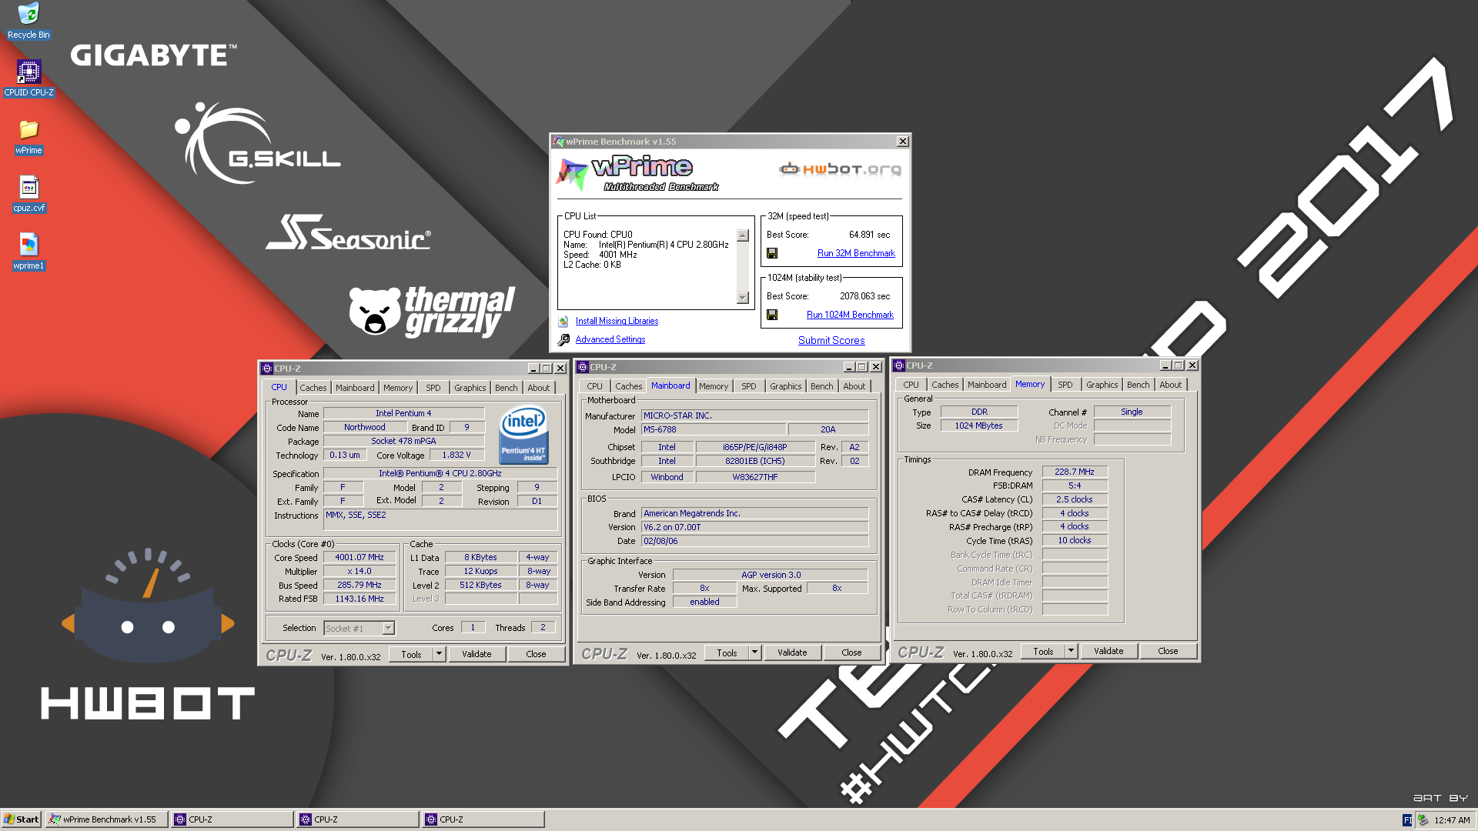Viewport: 1478px width, 831px height.
Task: Click the language indicator in system tray
Action: 1406,820
